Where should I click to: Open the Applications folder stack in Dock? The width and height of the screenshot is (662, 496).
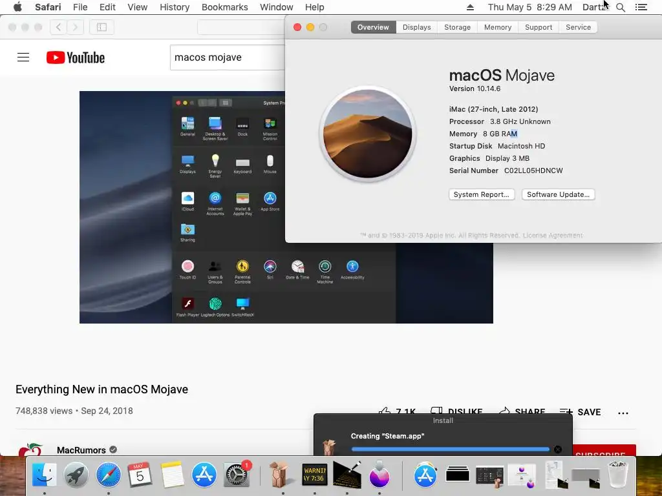coord(425,475)
